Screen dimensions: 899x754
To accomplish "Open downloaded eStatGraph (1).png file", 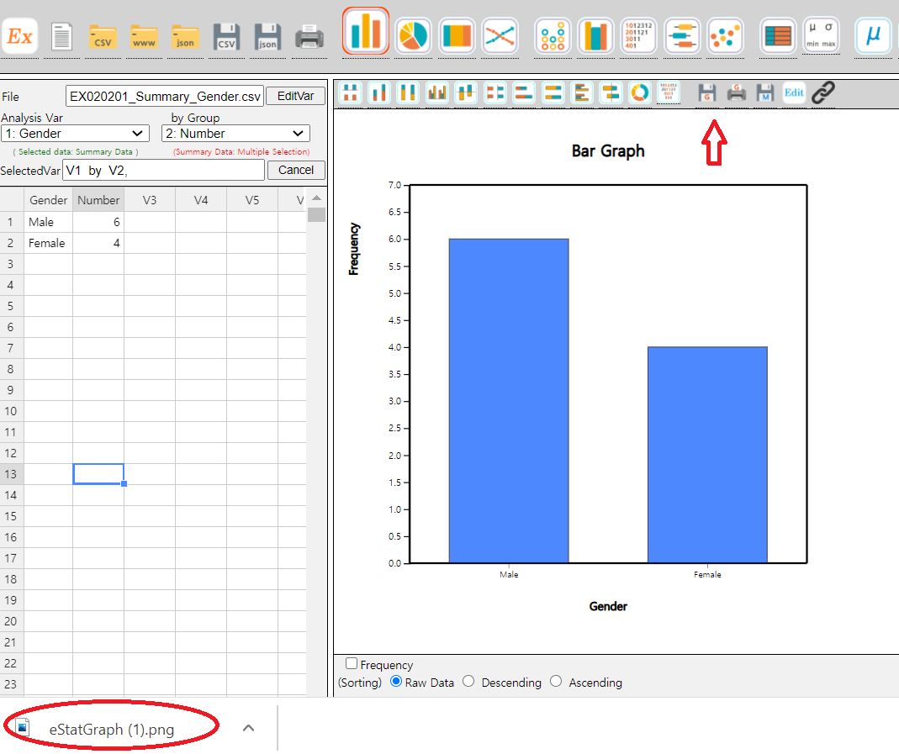I will (111, 729).
